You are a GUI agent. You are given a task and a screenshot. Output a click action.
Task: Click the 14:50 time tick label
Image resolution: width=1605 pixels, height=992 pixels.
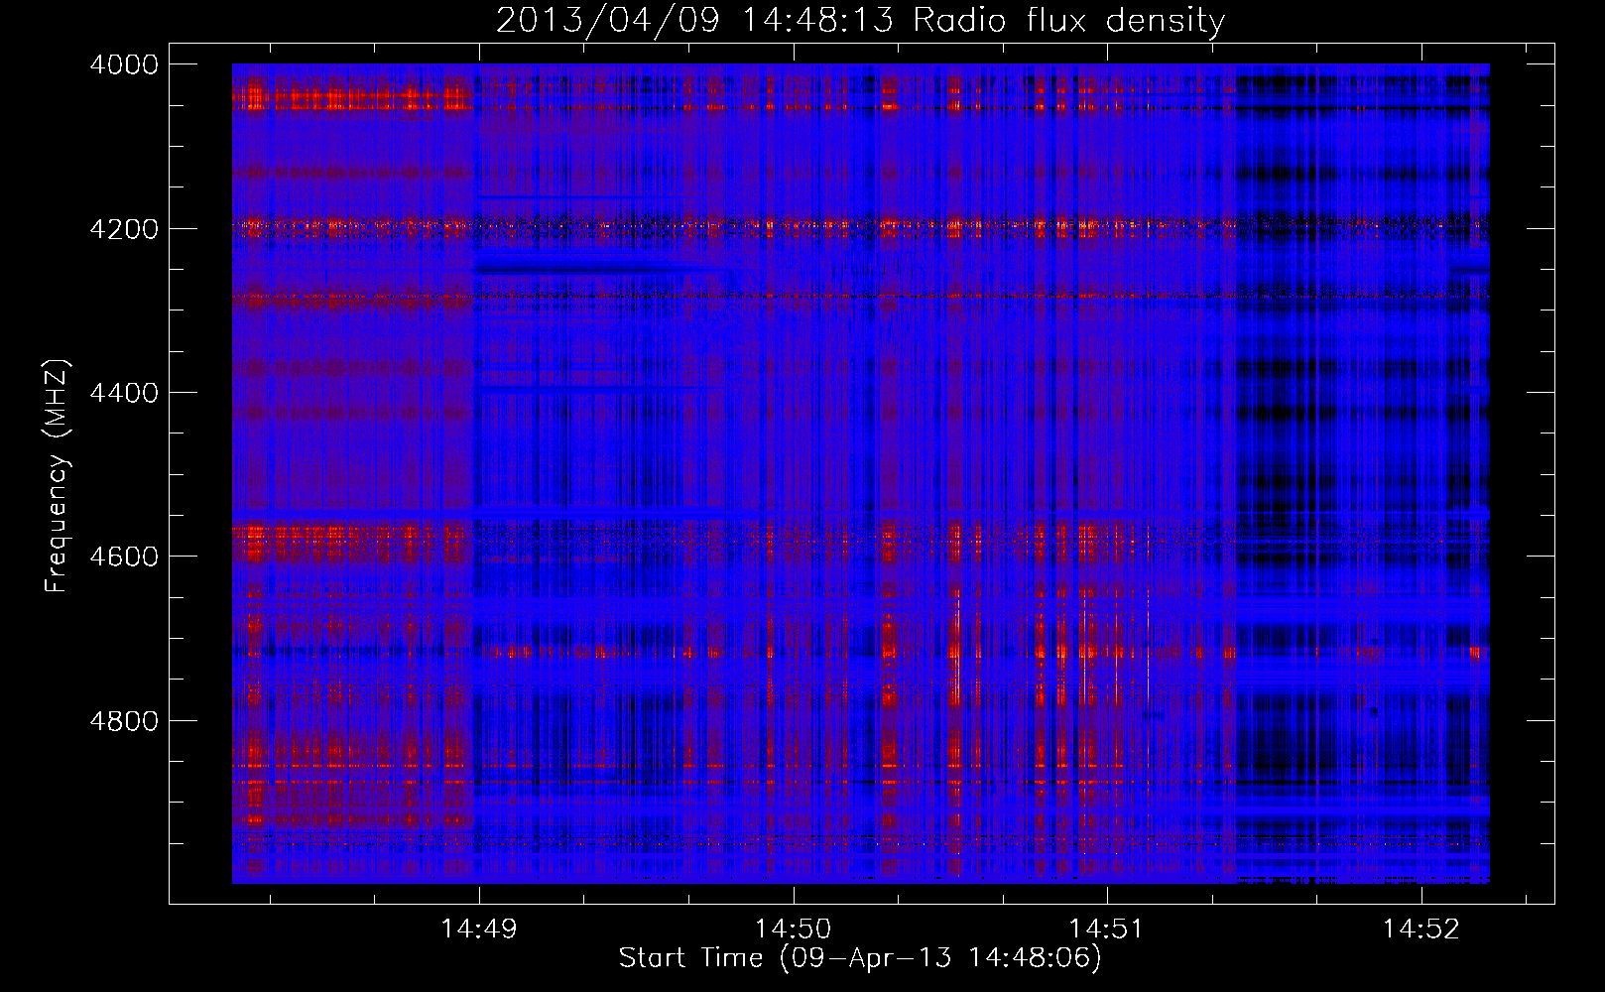coord(793,929)
